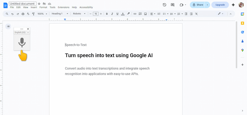Show the document outline panel
The image size is (247, 115).
(x=8, y=26)
